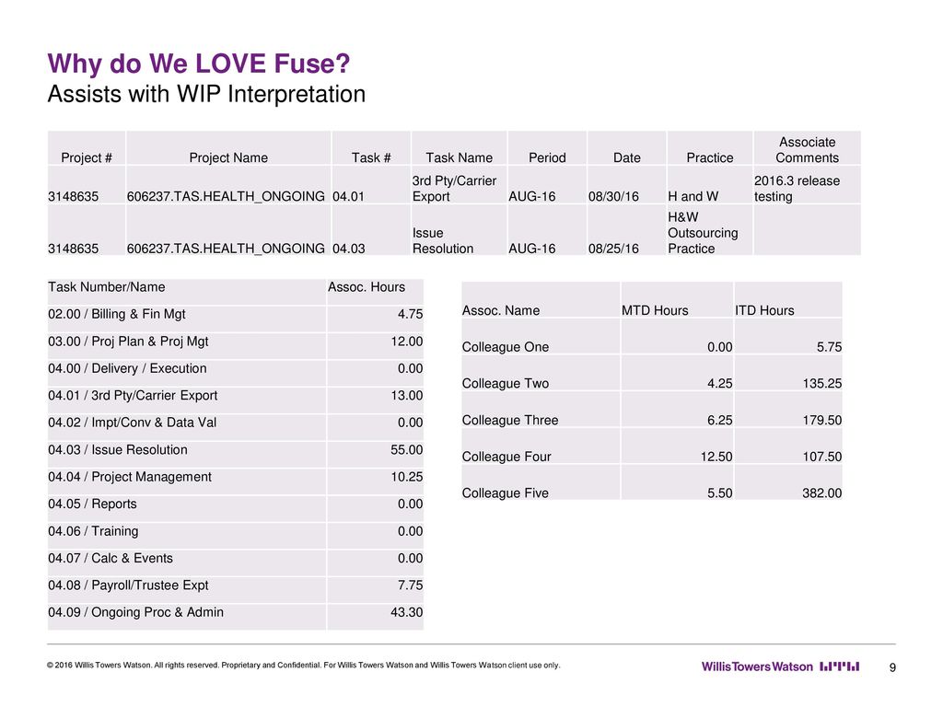Click hours value '13.00' for Carrier Export
Viewport: 943px width, 707px height.
point(406,396)
